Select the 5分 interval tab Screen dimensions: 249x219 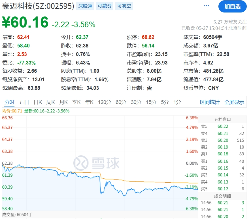pos(165,102)
